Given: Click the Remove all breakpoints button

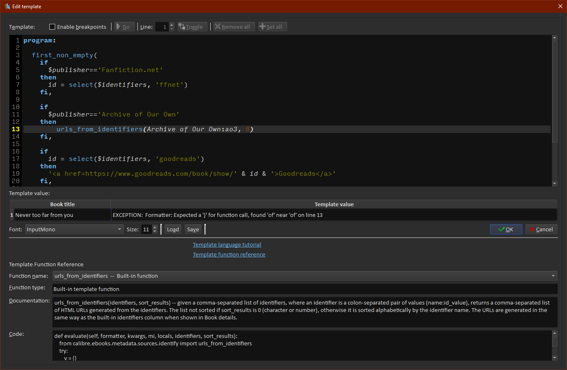Looking at the screenshot, I should (x=234, y=27).
